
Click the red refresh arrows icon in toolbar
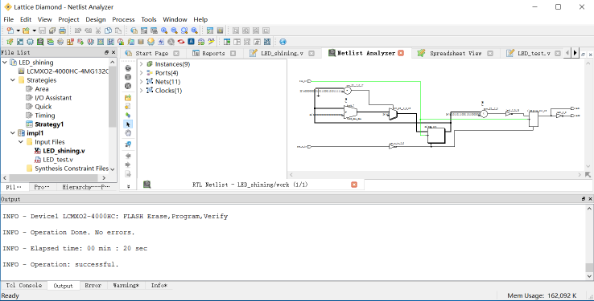[181, 42]
